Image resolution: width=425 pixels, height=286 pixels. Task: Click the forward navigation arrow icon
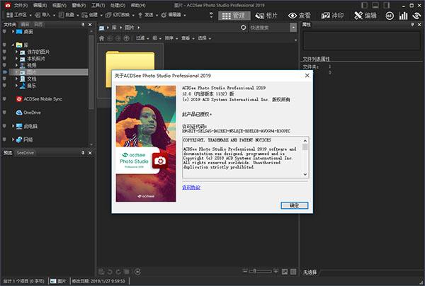[118, 38]
